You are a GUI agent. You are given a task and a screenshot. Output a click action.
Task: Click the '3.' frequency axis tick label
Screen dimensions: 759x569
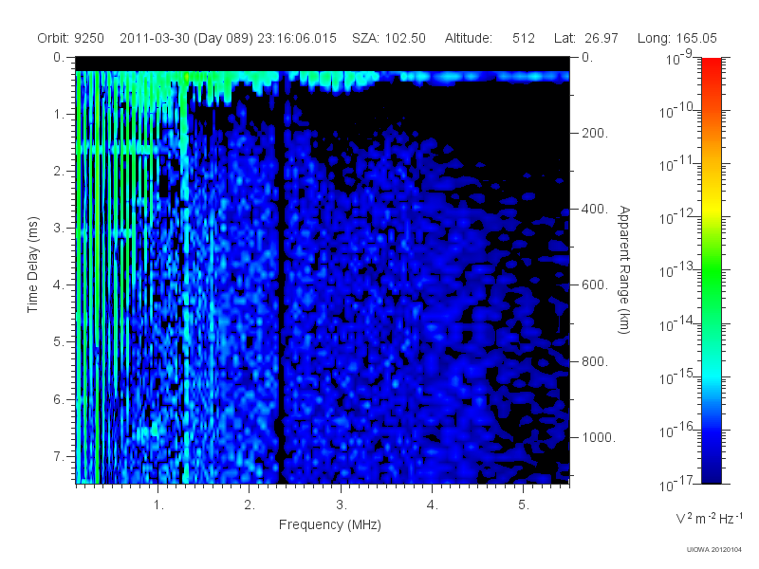342,505
